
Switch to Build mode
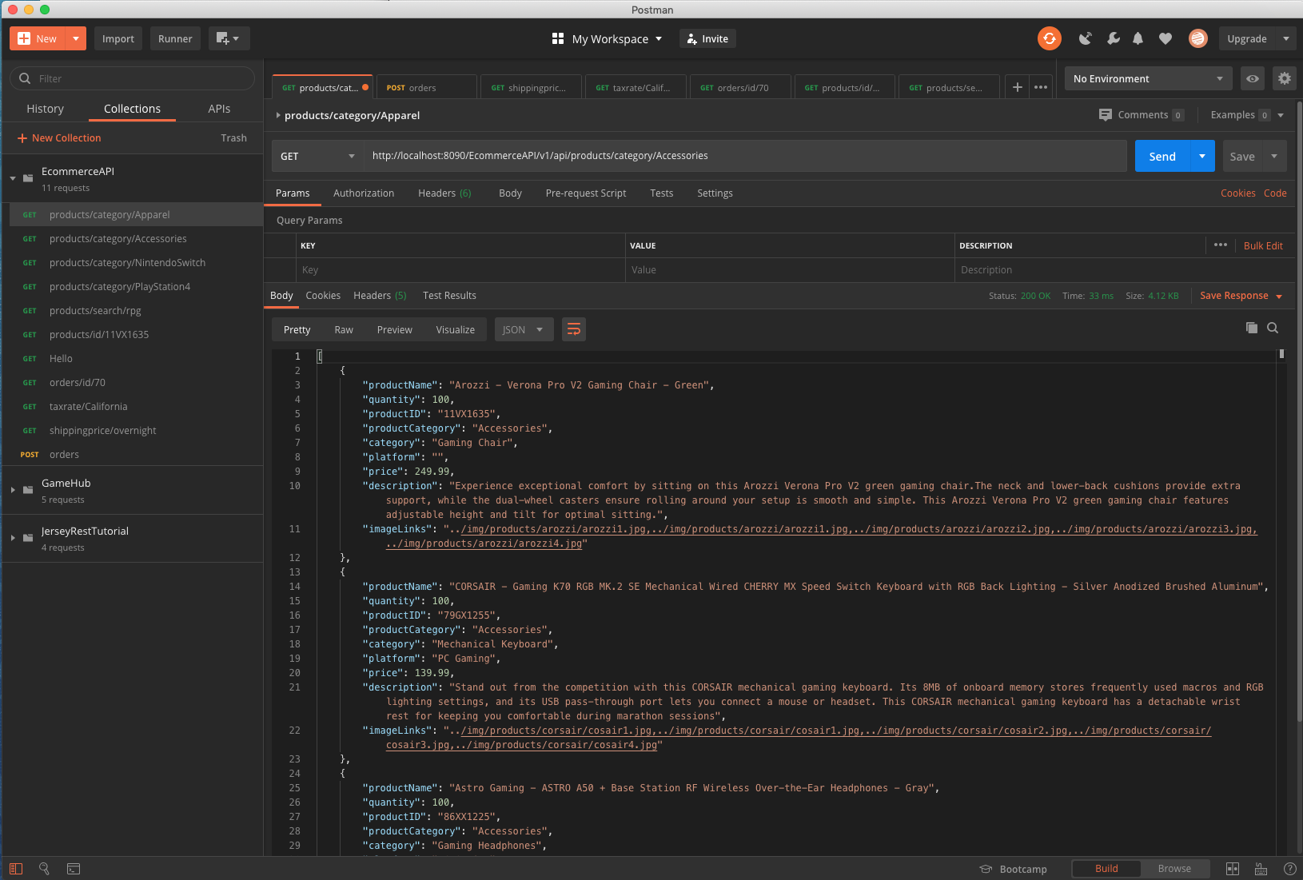click(x=1106, y=869)
